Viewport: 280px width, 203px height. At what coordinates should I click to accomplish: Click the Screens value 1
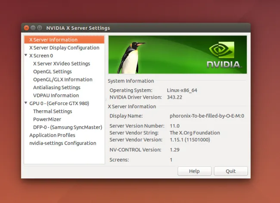pos(171,160)
